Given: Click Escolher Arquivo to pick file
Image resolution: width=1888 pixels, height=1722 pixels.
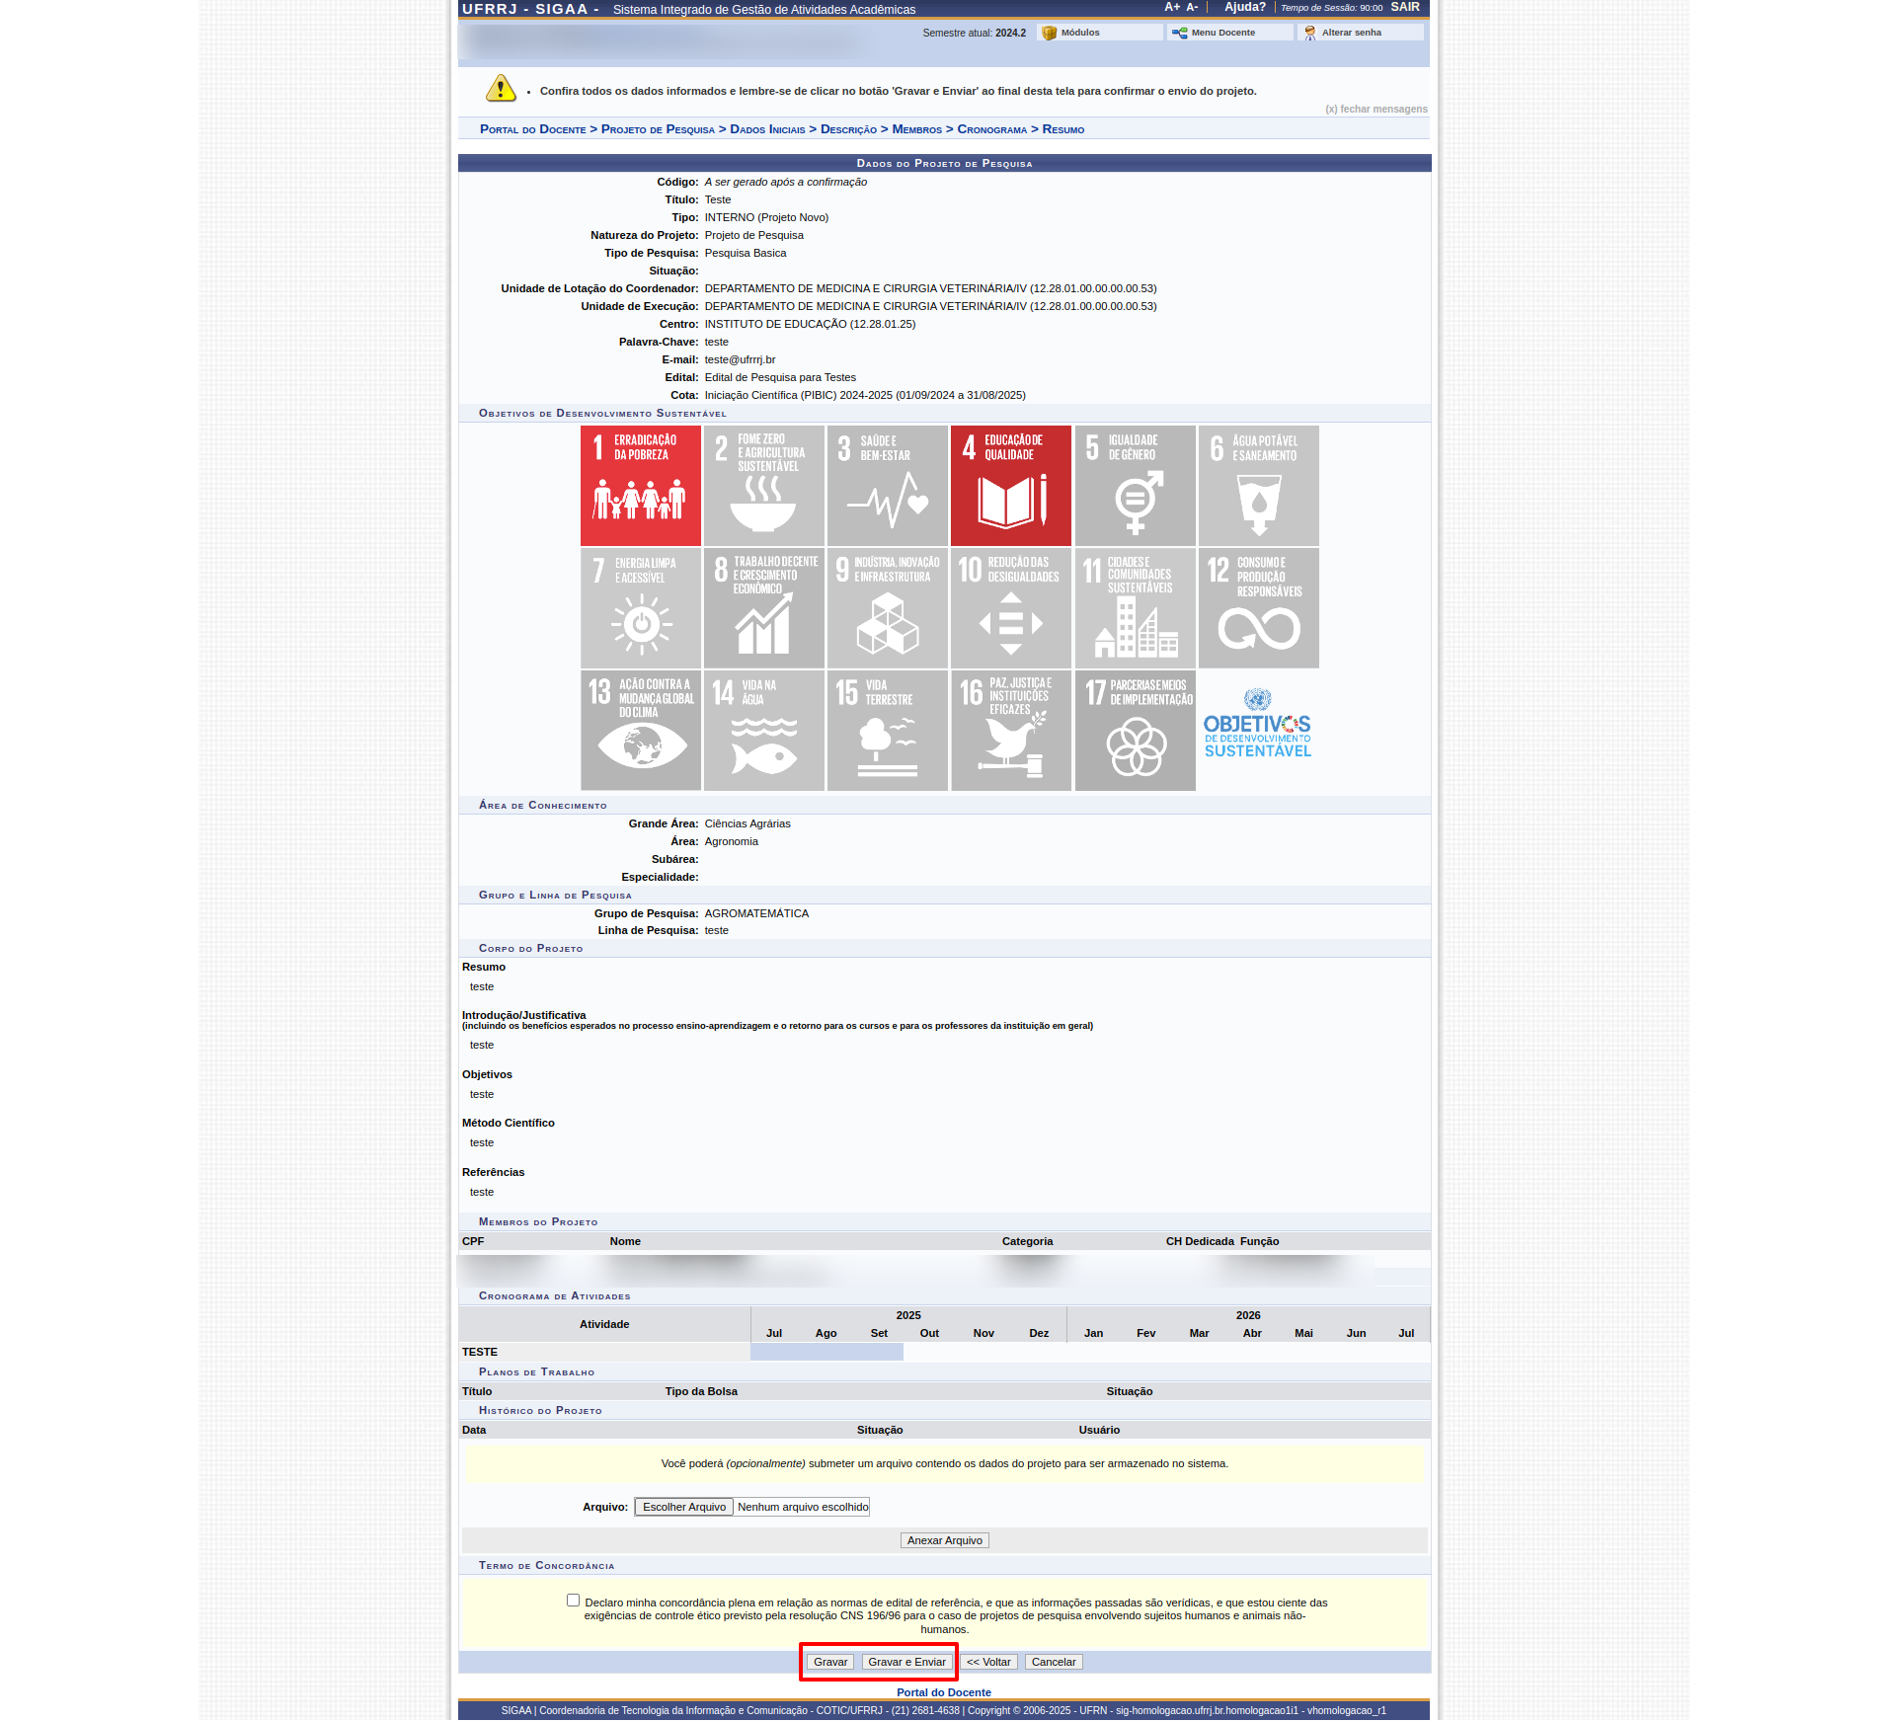Looking at the screenshot, I should 683,1507.
